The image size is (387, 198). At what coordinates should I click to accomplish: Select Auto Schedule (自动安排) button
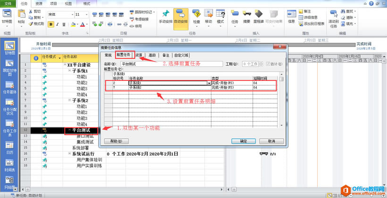pos(181,19)
